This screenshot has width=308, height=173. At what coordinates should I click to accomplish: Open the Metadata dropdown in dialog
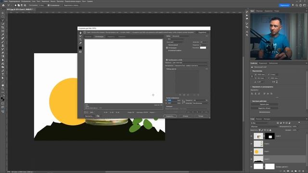(x=191, y=65)
